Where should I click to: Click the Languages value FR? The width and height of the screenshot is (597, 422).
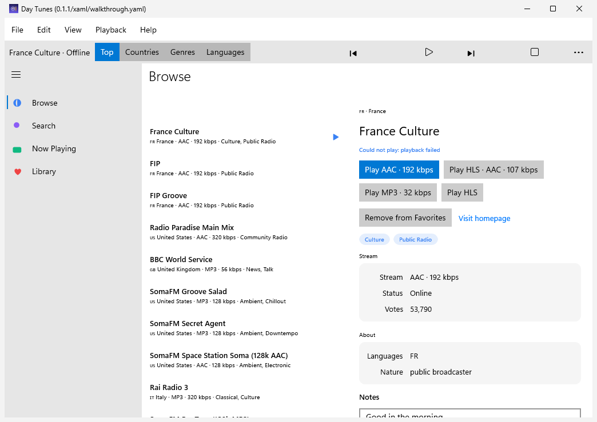coord(414,356)
